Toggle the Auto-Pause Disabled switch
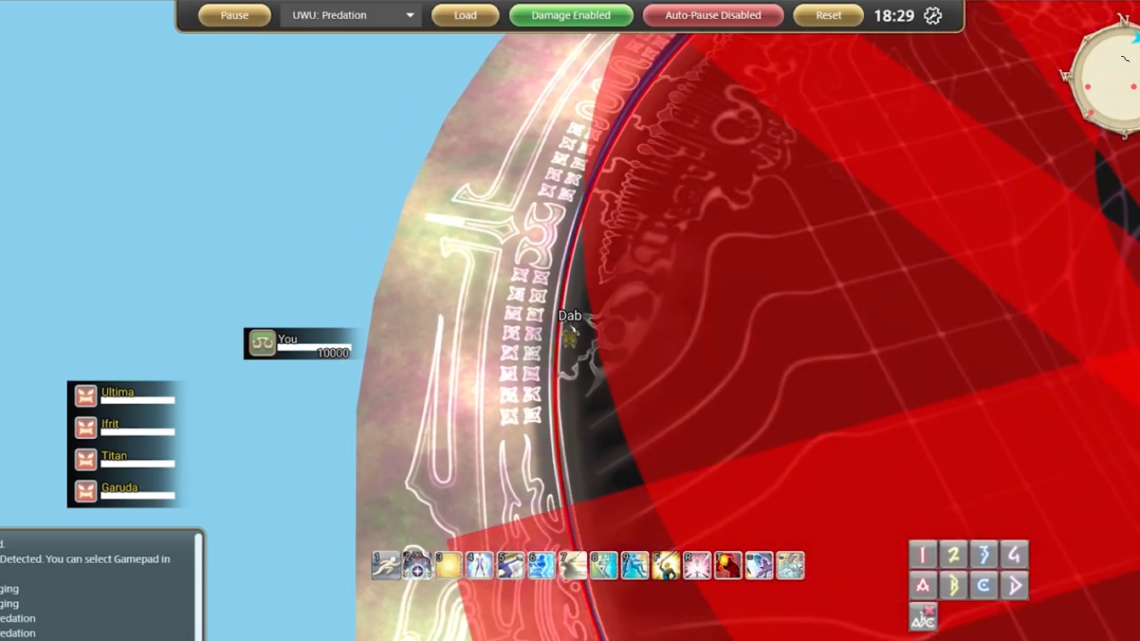The height and width of the screenshot is (641, 1140). [x=713, y=15]
